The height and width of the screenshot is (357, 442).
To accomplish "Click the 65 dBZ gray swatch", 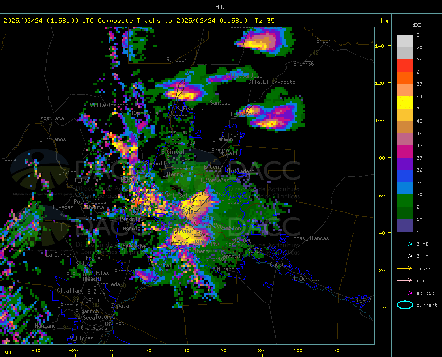I will click(405, 53).
